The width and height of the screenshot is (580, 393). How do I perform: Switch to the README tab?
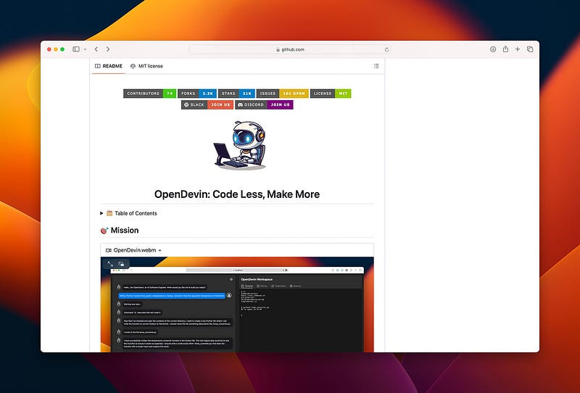pyautogui.click(x=108, y=66)
